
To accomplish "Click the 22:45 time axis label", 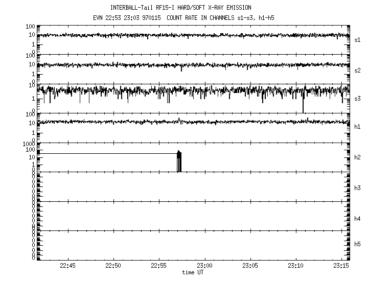I will tap(67, 266).
